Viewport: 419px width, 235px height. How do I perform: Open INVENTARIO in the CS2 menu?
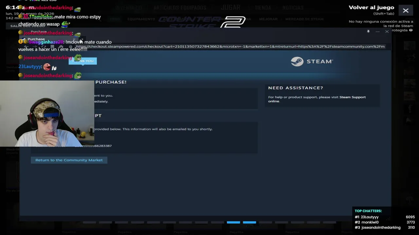pos(129,8)
